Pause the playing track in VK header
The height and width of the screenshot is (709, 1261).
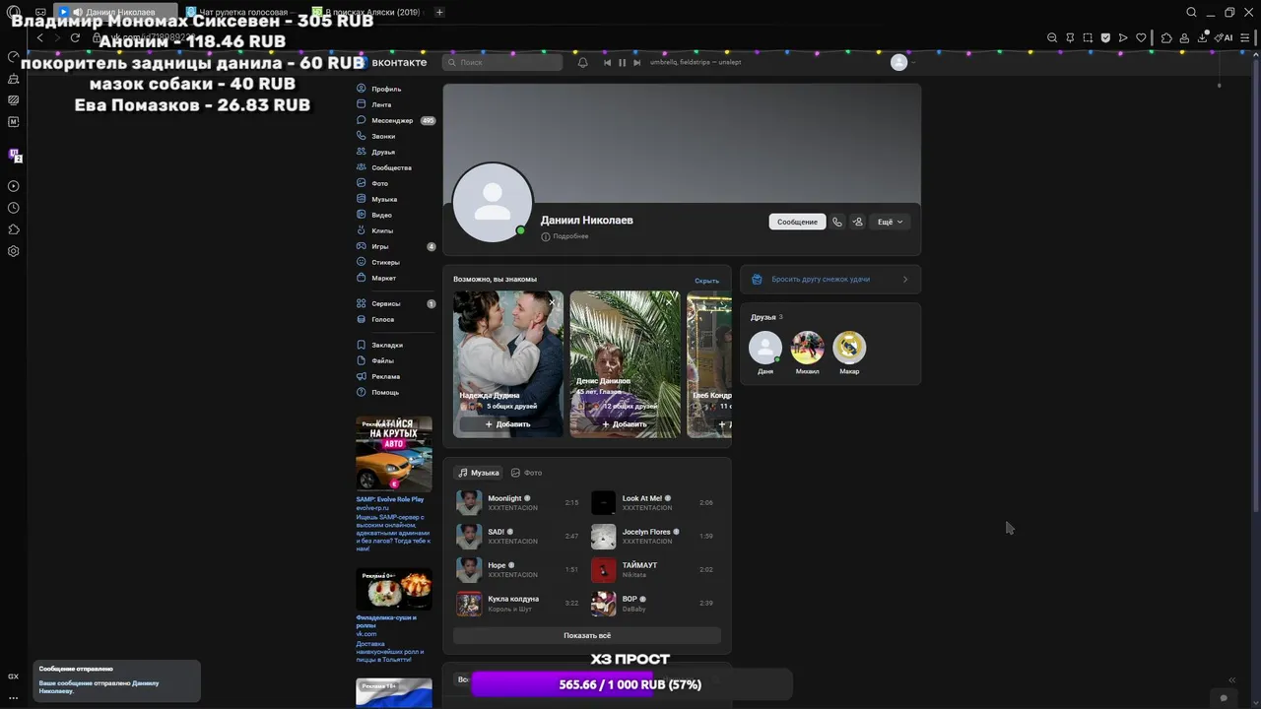click(x=622, y=62)
